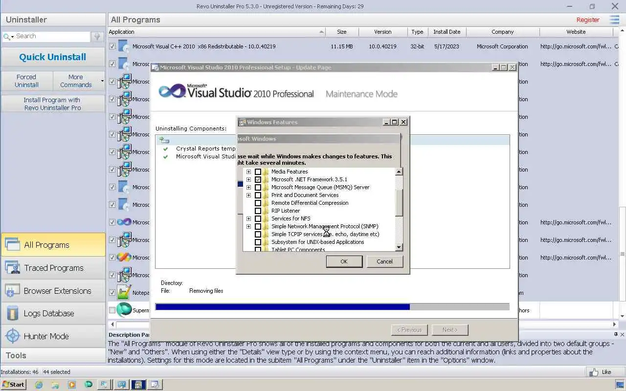Check the Media Features checkbox

pos(258,172)
